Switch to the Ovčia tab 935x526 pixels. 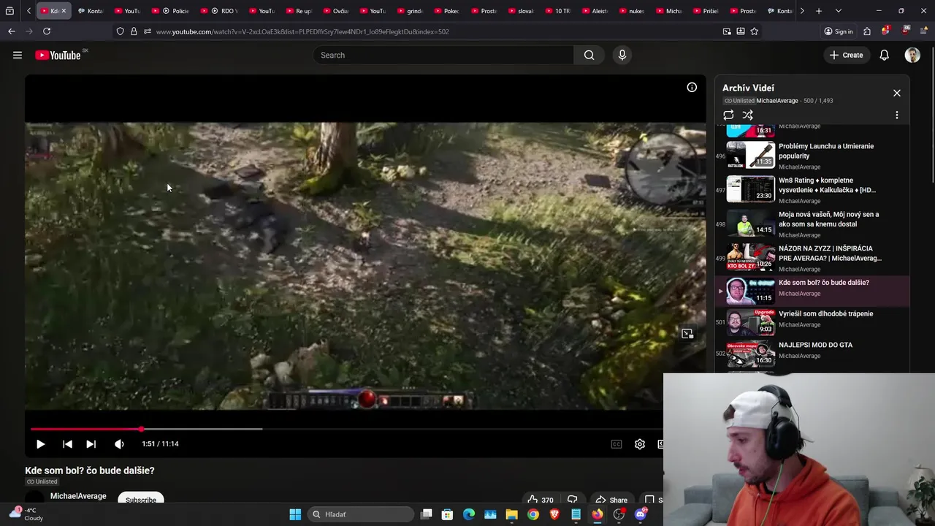[x=335, y=11]
